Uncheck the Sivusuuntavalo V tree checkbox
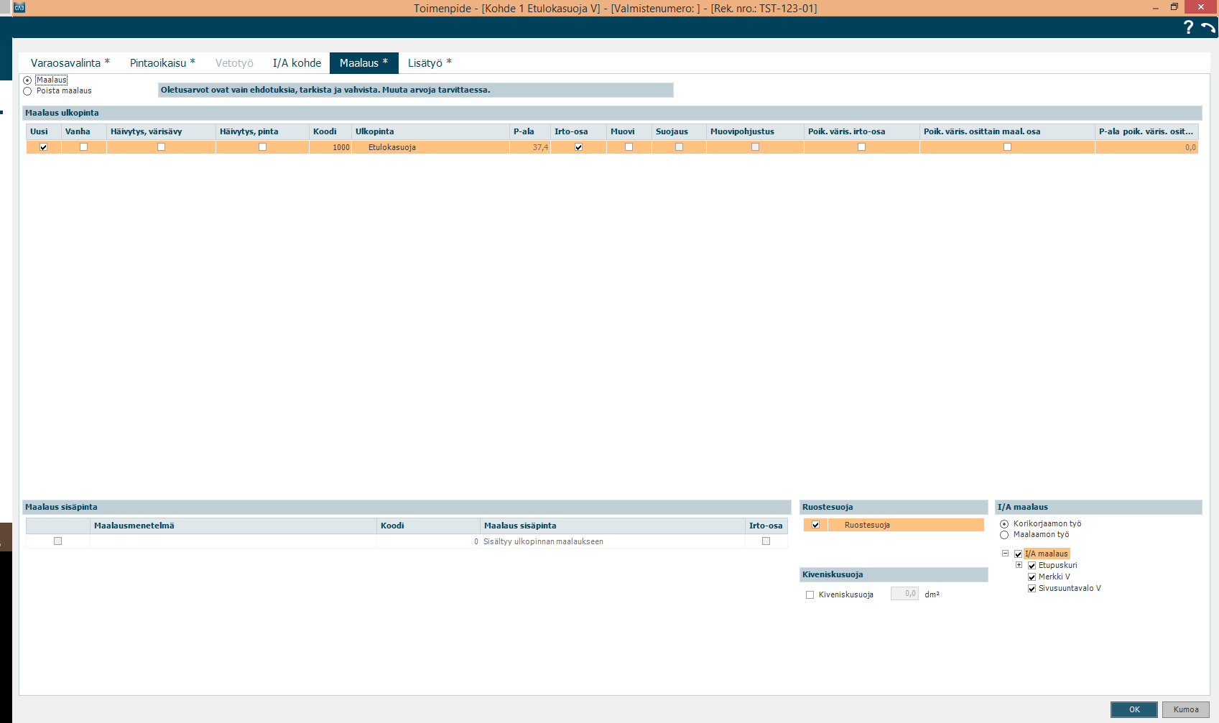This screenshot has height=723, width=1219. [x=1032, y=589]
